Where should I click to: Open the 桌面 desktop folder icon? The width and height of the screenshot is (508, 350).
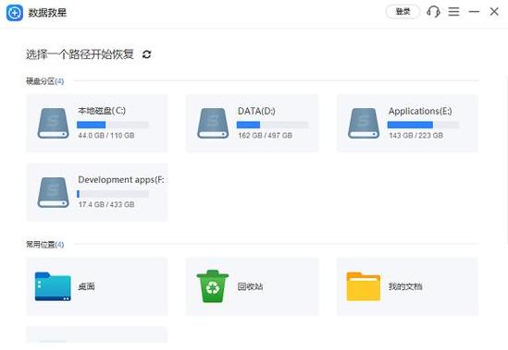click(x=53, y=286)
